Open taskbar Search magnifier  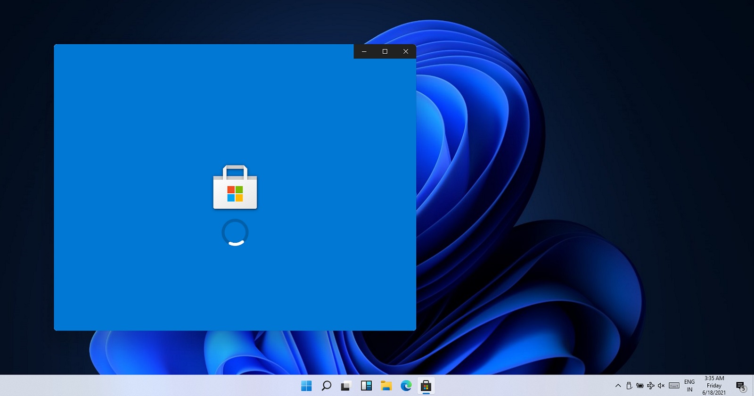coord(326,386)
